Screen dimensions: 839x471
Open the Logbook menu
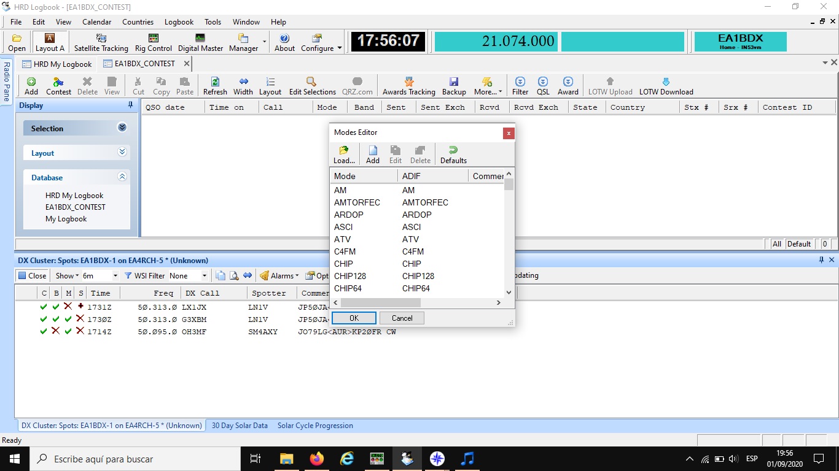tap(179, 22)
